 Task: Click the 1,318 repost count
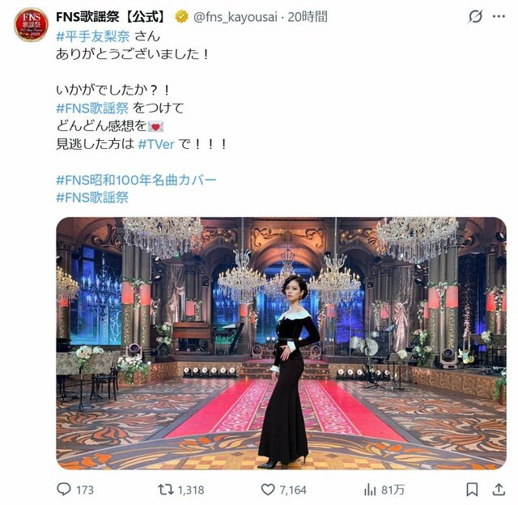pos(191,490)
